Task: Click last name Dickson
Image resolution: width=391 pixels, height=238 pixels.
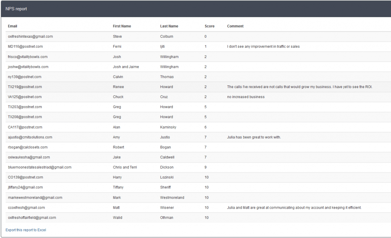Action: click(x=166, y=167)
